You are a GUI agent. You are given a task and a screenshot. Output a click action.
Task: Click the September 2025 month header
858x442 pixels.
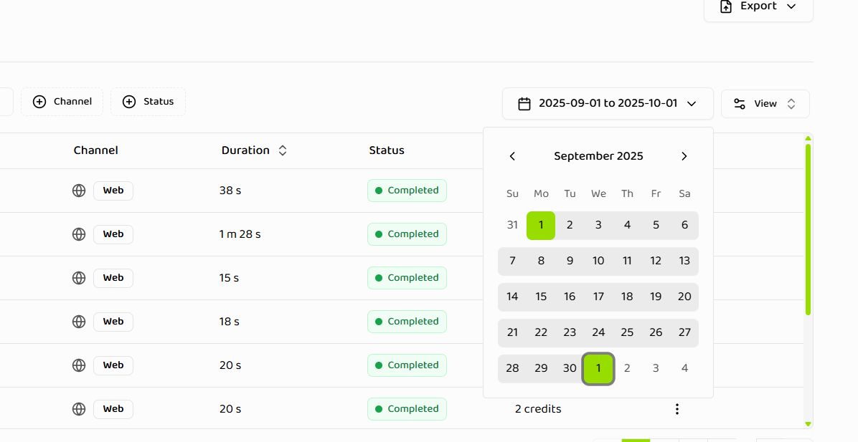598,155
